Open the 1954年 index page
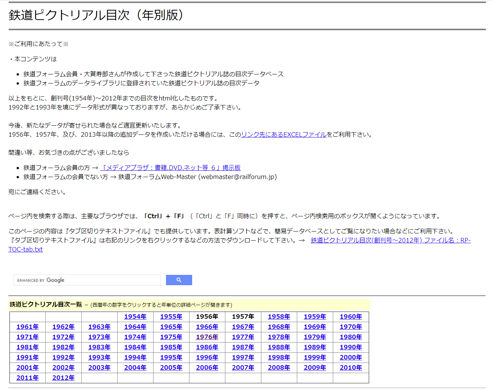This screenshot has height=392, width=492. tap(135, 316)
